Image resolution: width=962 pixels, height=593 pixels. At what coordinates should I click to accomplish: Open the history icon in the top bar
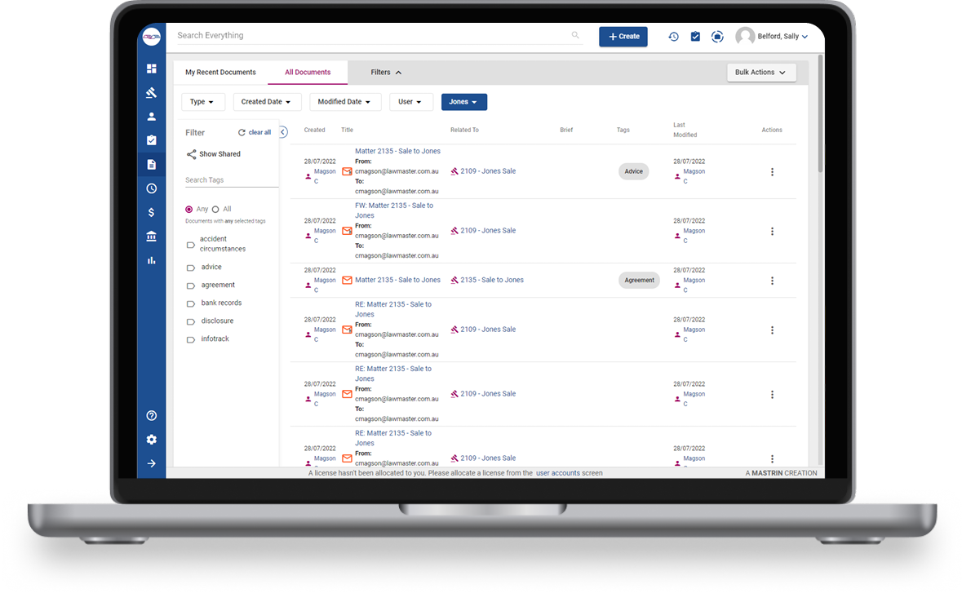coord(673,36)
